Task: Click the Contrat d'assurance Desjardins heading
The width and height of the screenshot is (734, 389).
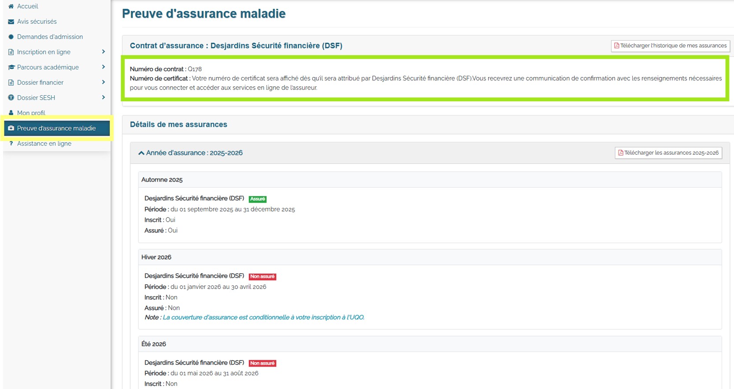Action: (236, 46)
